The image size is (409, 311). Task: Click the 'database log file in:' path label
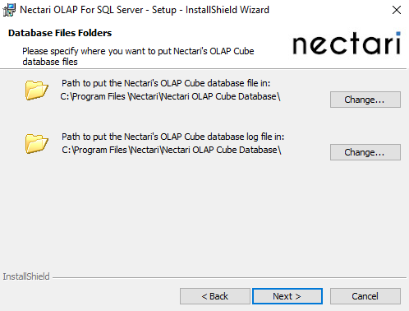point(172,137)
